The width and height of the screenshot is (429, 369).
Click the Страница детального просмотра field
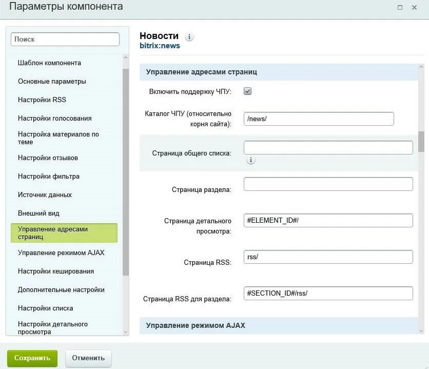coord(328,221)
